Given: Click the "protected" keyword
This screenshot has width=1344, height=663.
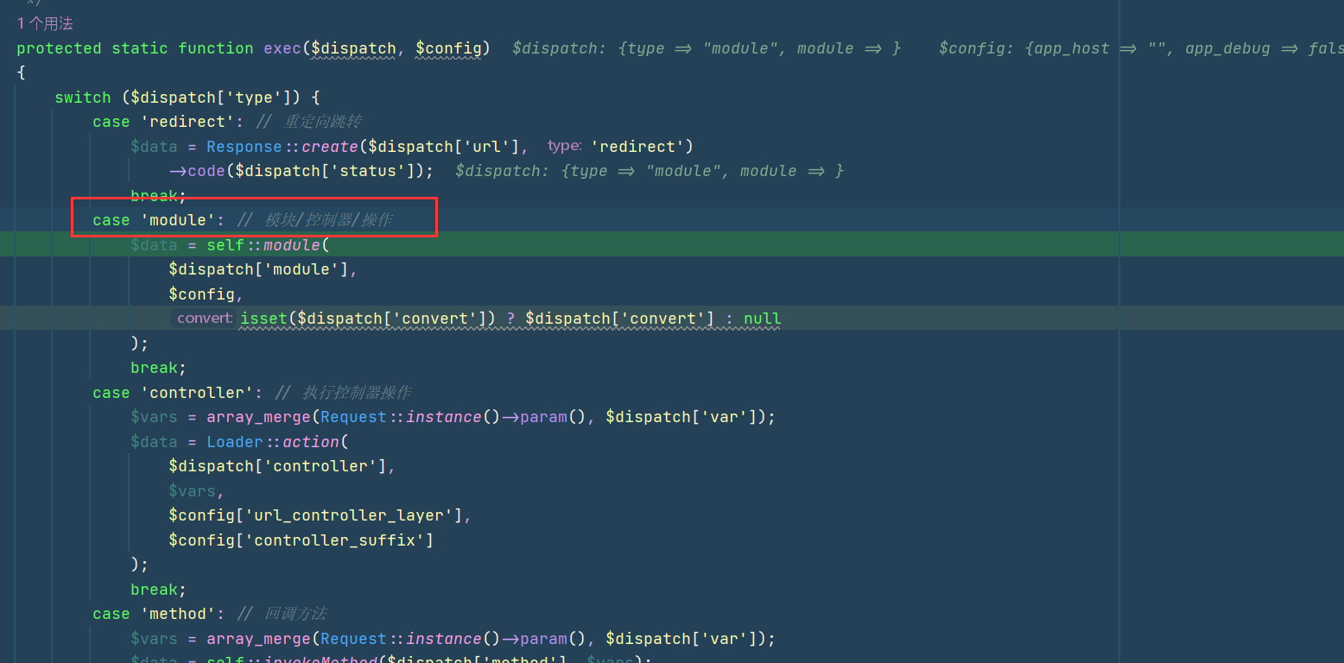Looking at the screenshot, I should [x=60, y=48].
